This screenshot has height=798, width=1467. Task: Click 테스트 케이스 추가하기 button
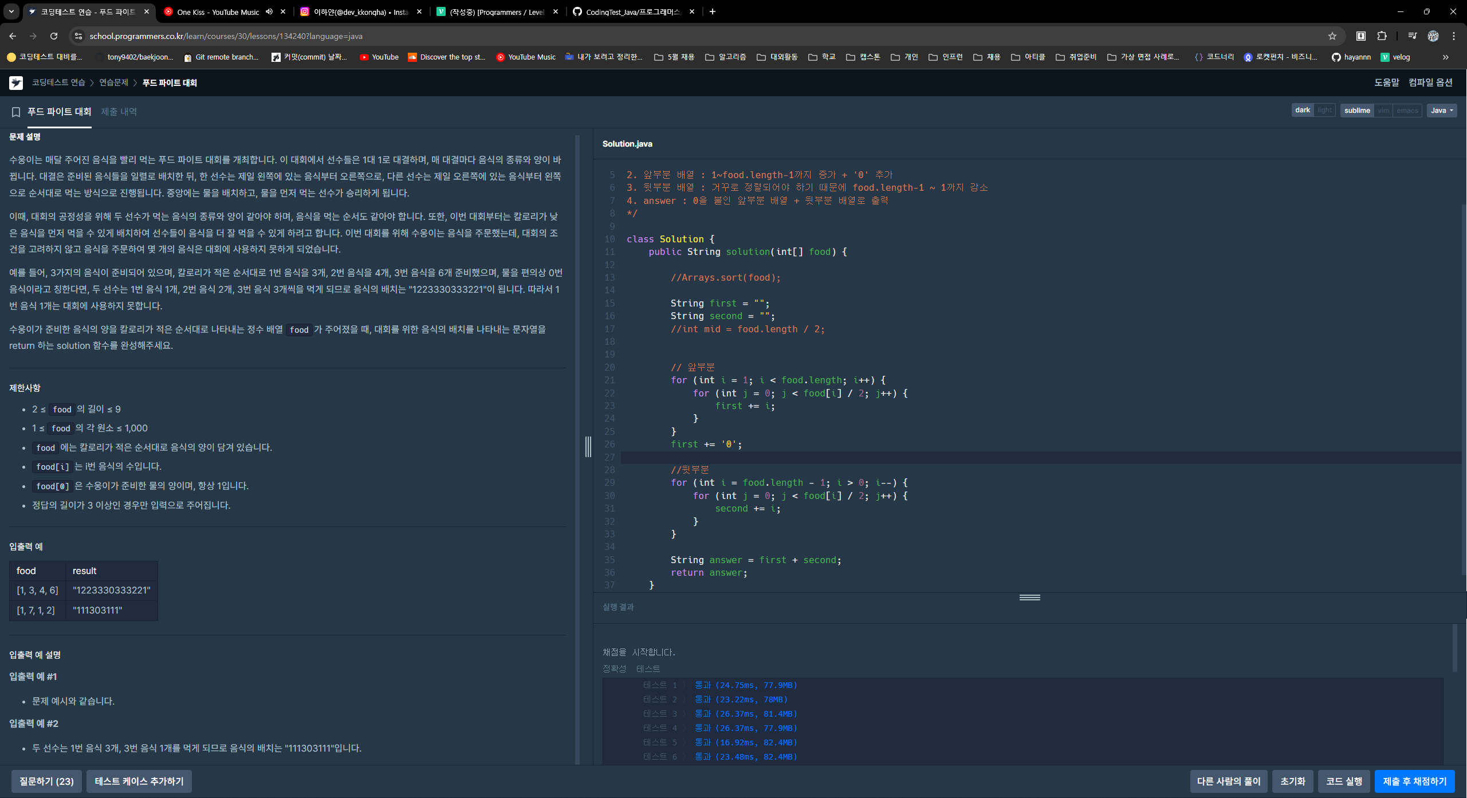(x=139, y=781)
